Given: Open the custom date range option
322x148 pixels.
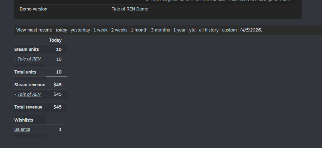Looking at the screenshot, I should (229, 30).
